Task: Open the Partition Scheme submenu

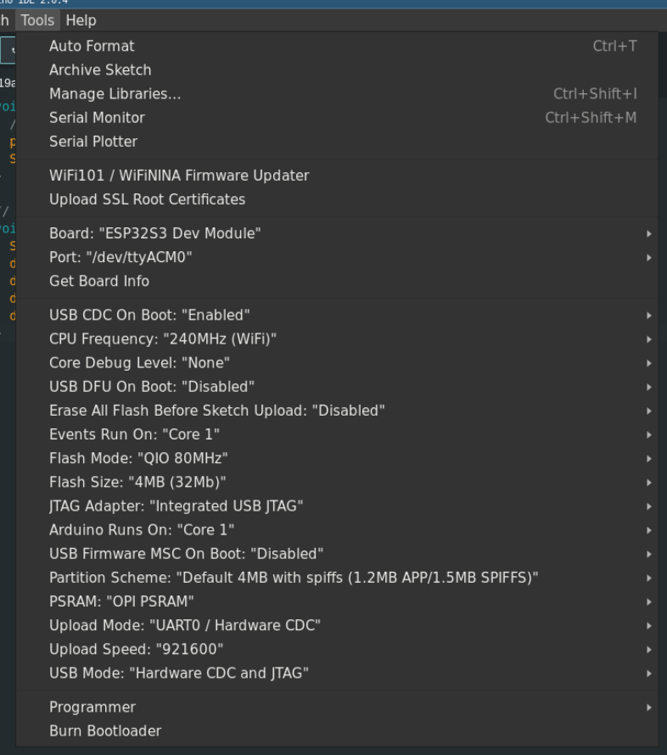Action: (x=294, y=578)
